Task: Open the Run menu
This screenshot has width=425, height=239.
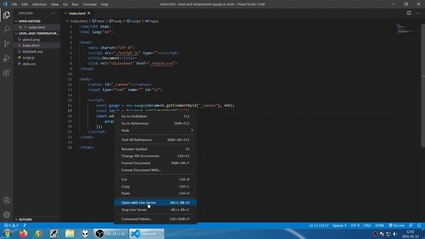Action: [75, 5]
